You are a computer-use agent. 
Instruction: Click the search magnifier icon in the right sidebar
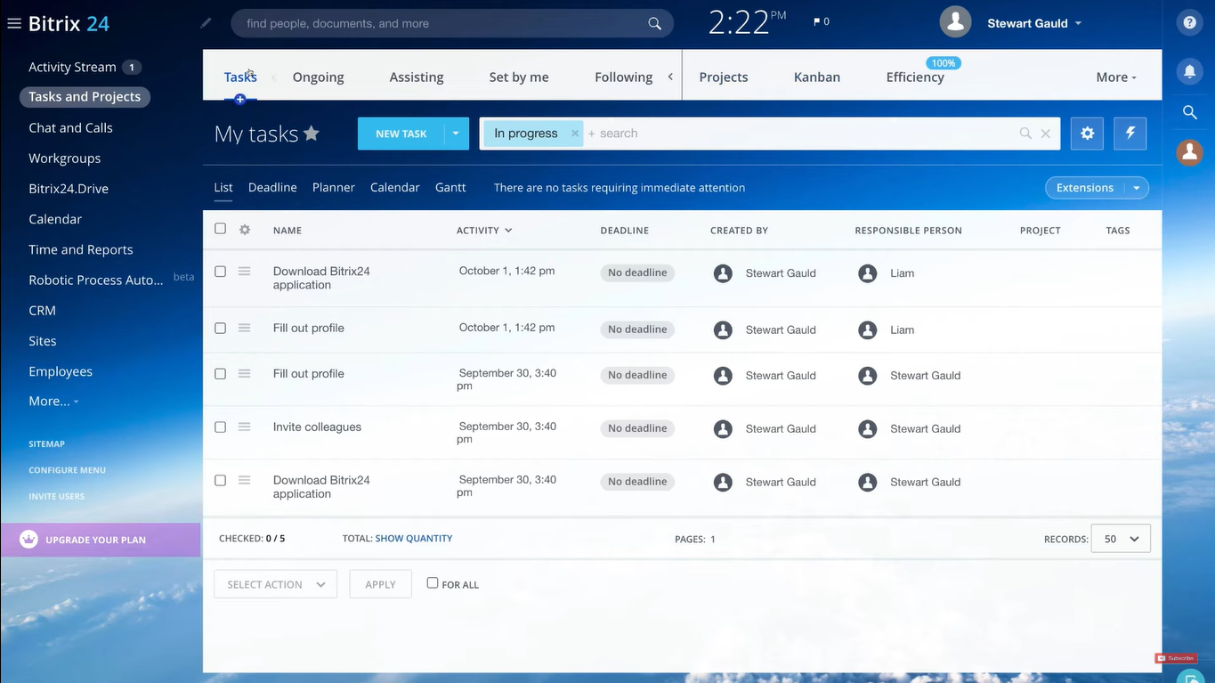point(1189,112)
